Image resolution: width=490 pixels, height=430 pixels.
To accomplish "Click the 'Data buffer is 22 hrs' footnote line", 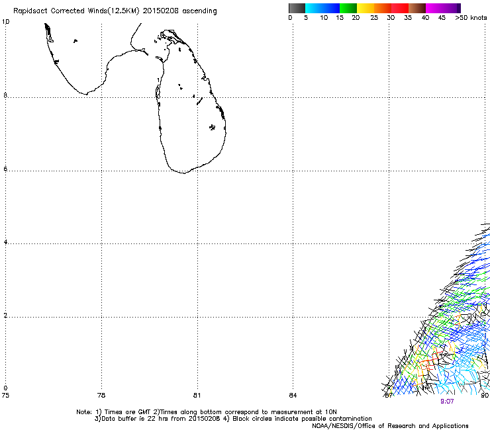I will tap(233, 419).
